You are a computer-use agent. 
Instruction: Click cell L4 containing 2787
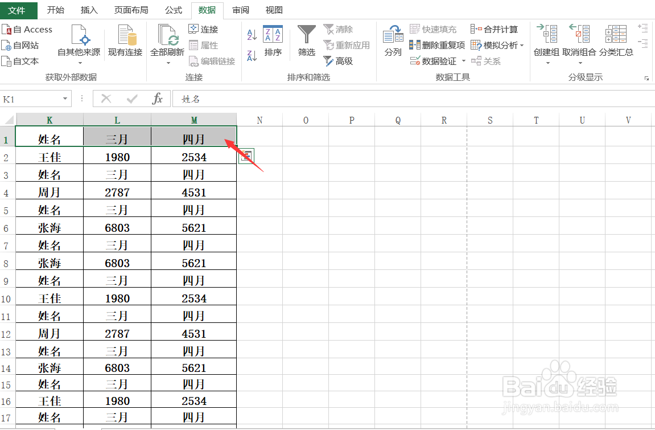(117, 193)
